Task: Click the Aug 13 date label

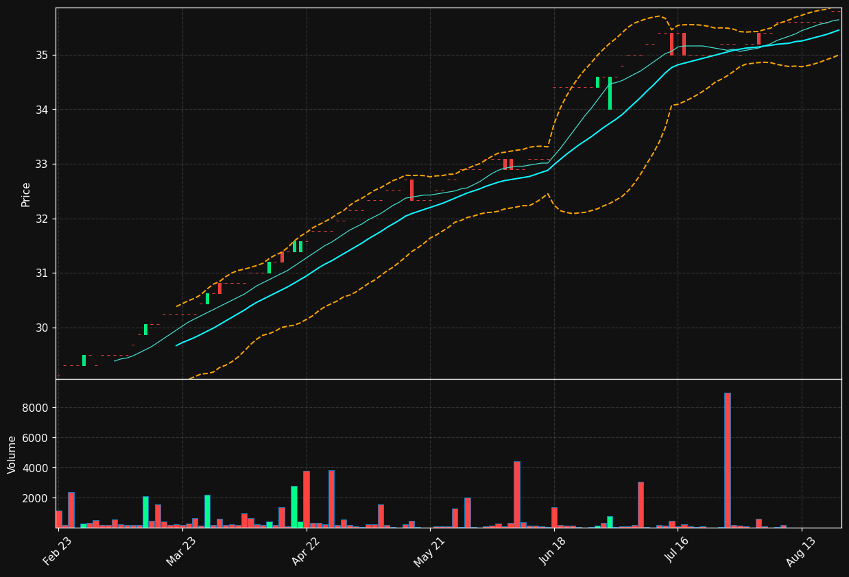Action: (800, 551)
